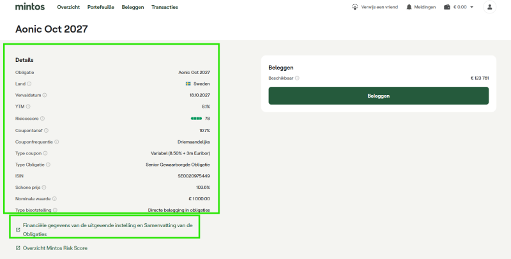Open Financiële gegevens van de uitgevende instelling link
The height and width of the screenshot is (259, 511).
click(x=107, y=230)
